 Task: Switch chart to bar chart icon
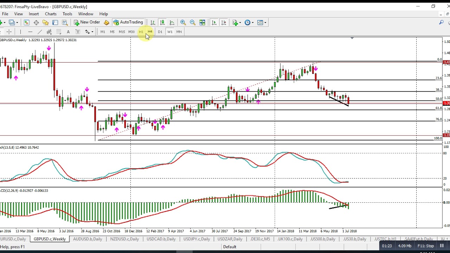coord(153,22)
